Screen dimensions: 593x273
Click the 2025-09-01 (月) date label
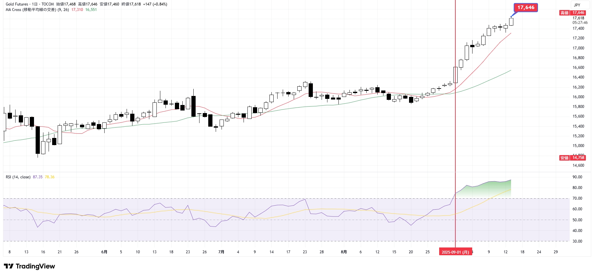pyautogui.click(x=455, y=252)
